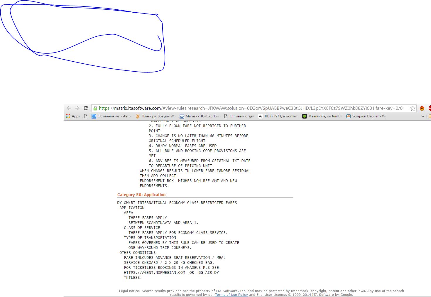Click the browser forward arrow
This screenshot has height=297, width=431.
click(77, 108)
